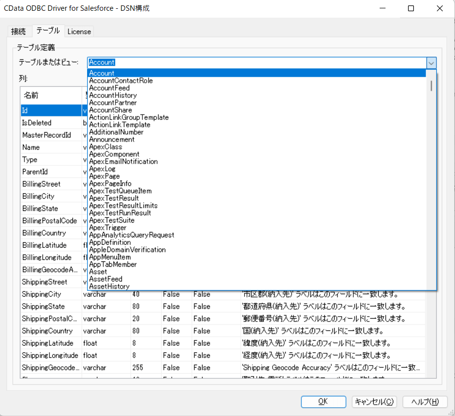
Task: Select Asset from the dropdown list
Action: coord(257,272)
